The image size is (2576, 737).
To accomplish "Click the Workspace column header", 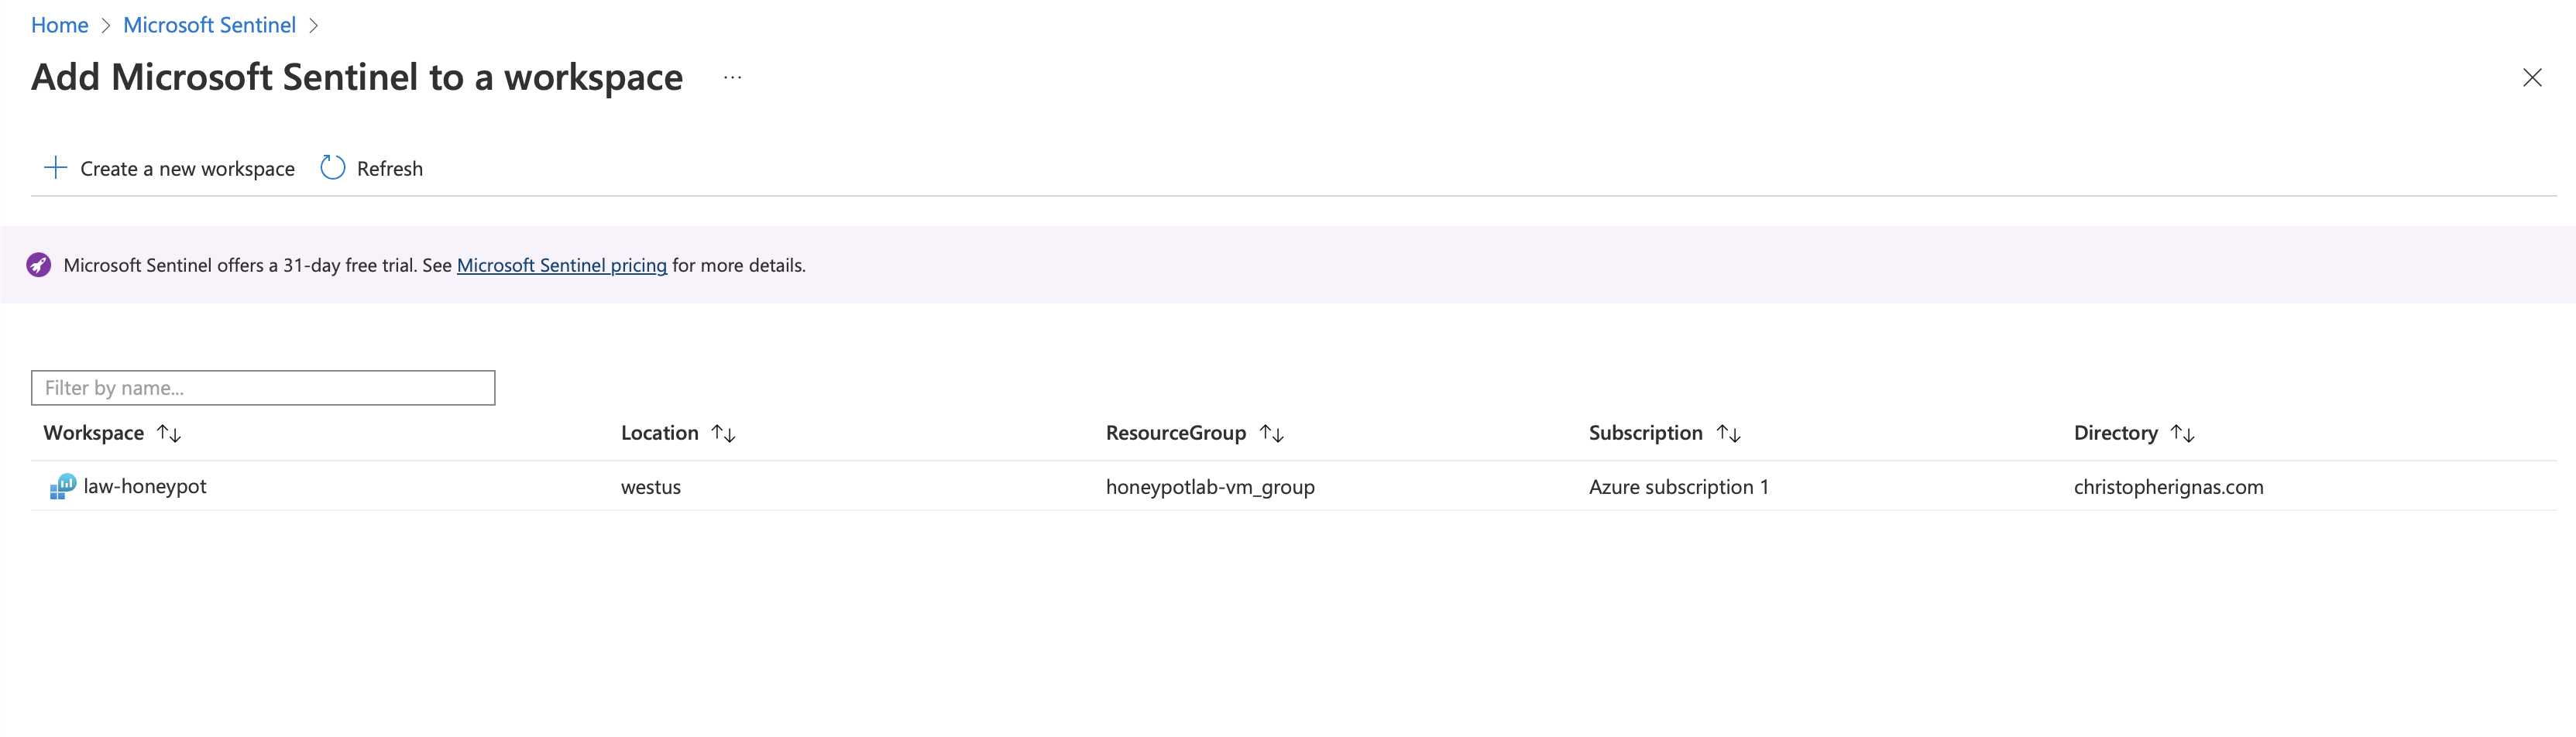I will (94, 433).
